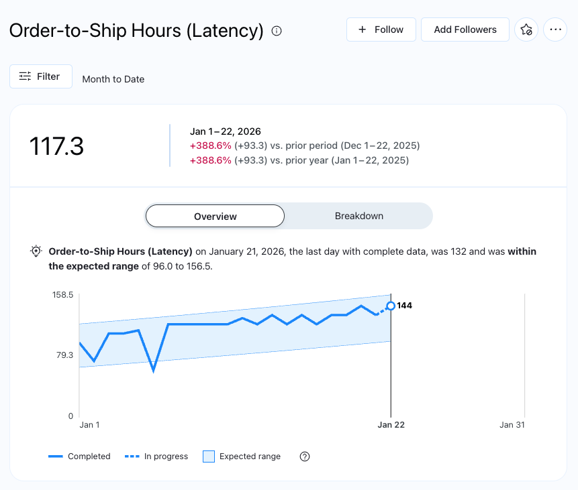Screen dimensions: 578x490
Task: Click the 117.3 metric value
Action: [57, 145]
